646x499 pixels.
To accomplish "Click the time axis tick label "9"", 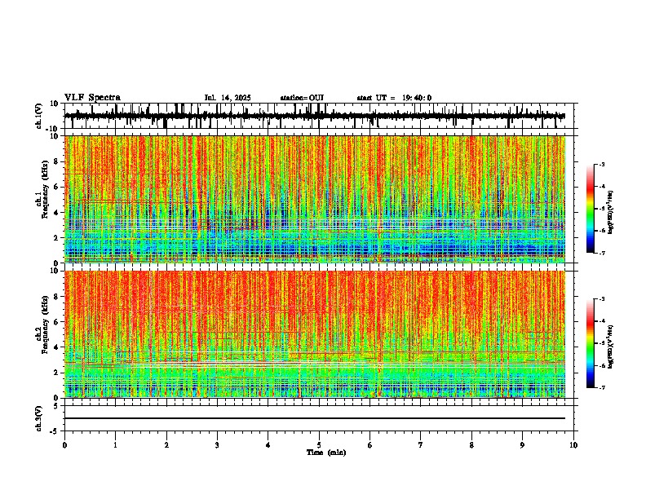I will pos(522,445).
